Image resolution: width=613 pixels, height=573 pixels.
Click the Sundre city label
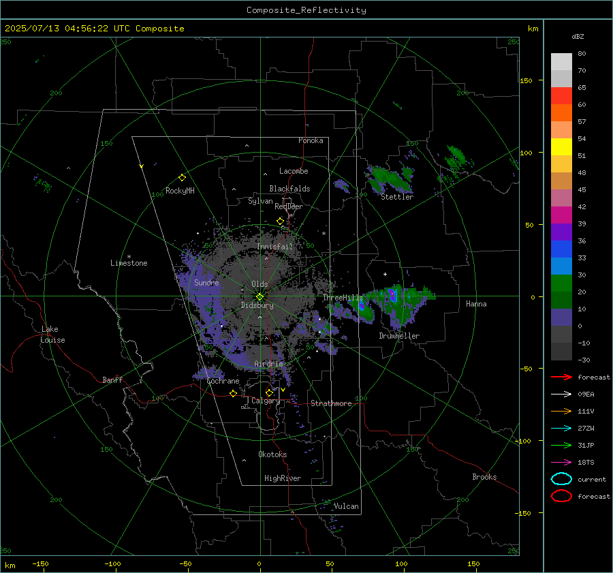[206, 282]
